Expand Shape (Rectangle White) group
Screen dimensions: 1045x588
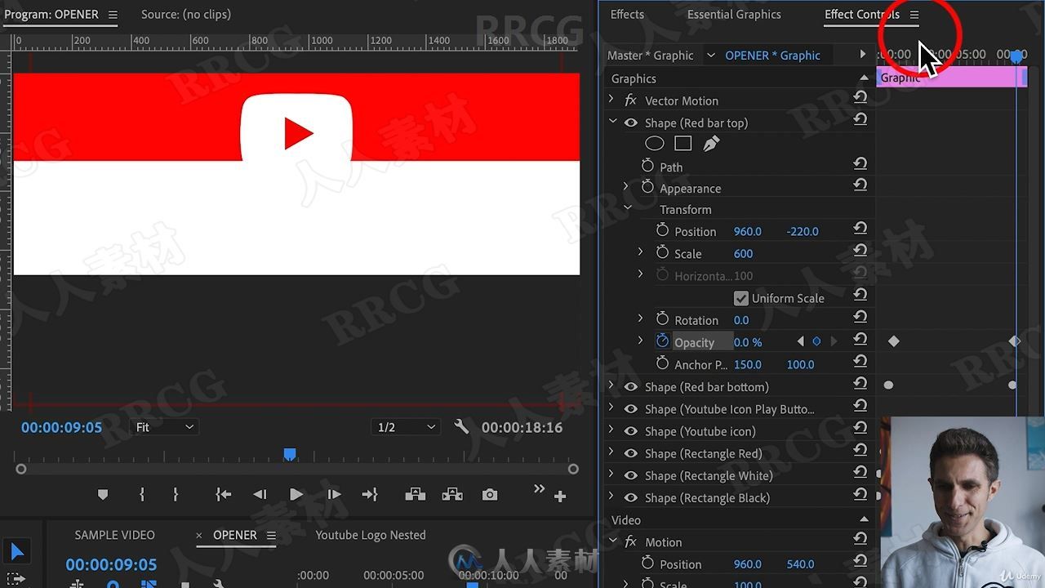[x=611, y=474]
